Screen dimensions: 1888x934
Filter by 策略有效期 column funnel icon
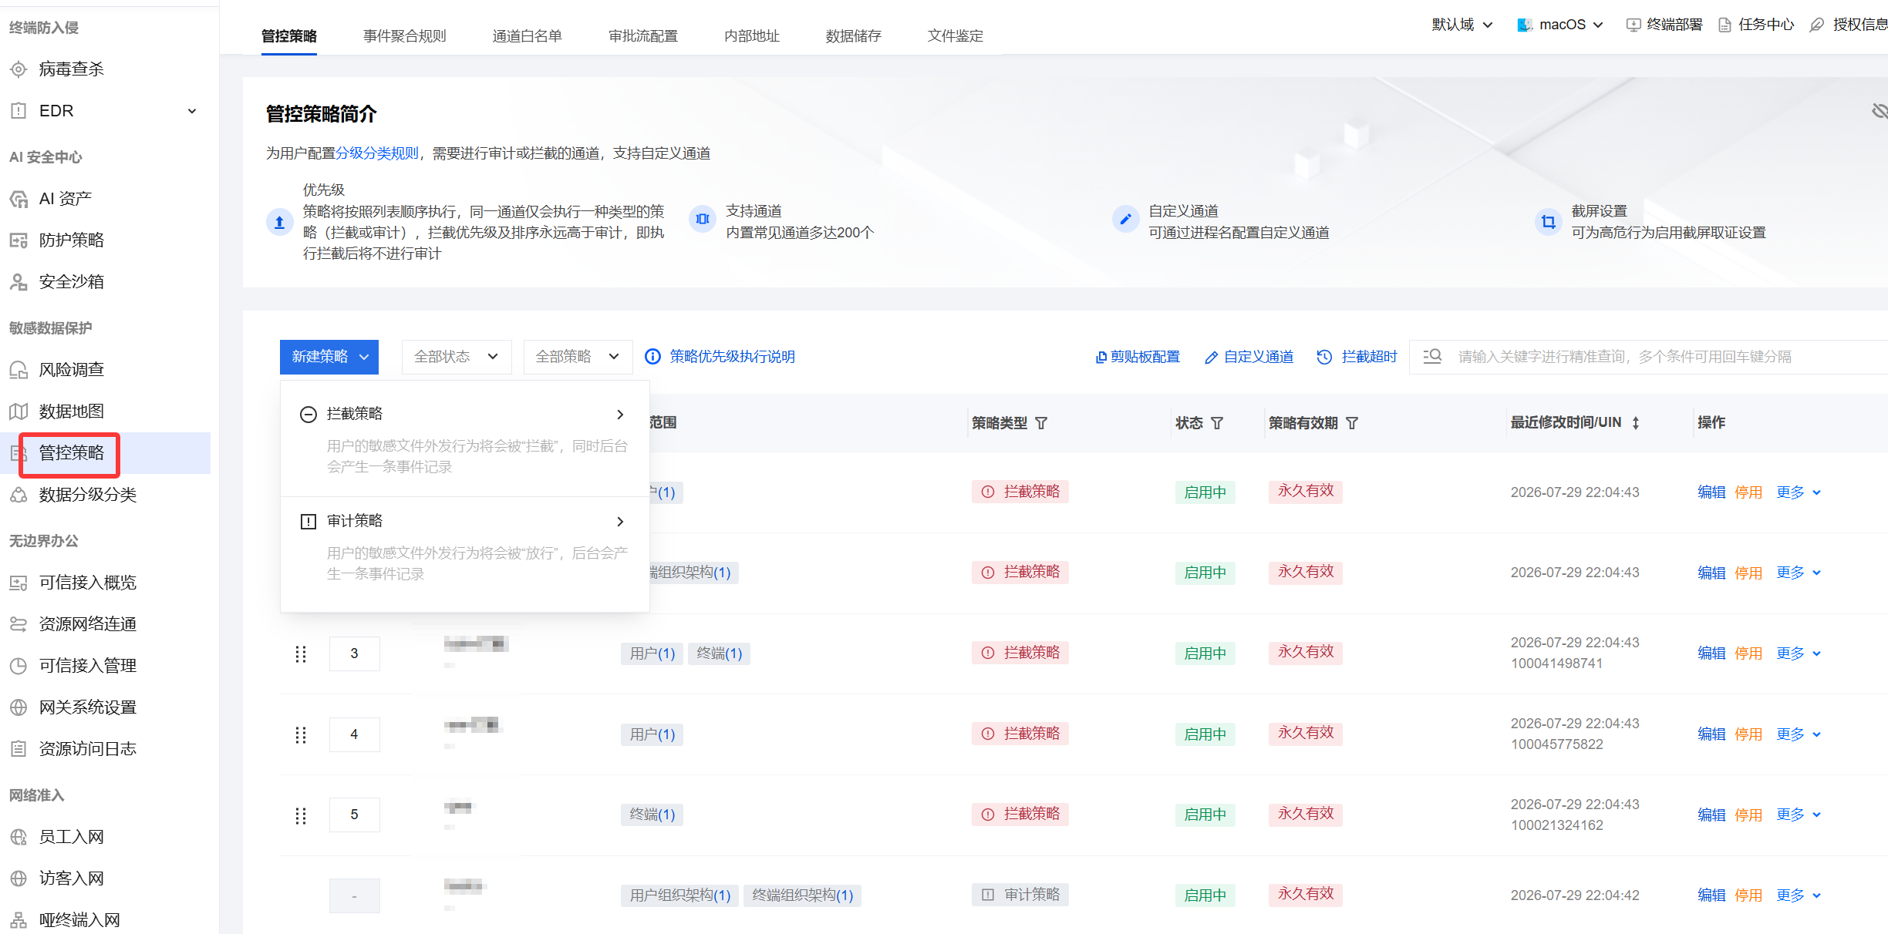[1352, 423]
